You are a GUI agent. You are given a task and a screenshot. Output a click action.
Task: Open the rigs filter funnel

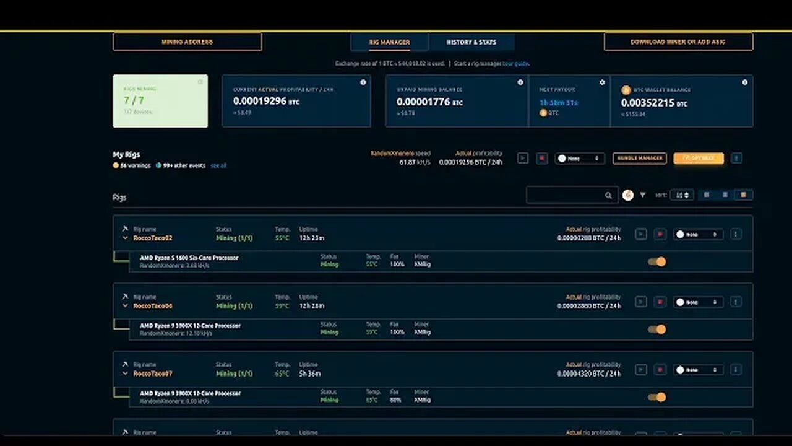643,195
